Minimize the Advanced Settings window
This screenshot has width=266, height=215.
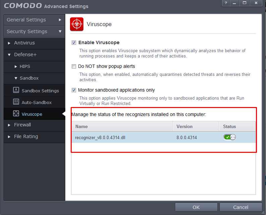click(x=235, y=3)
